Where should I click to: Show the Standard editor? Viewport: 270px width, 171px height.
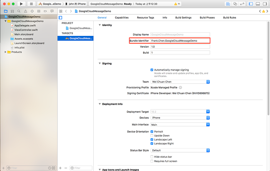228,4
